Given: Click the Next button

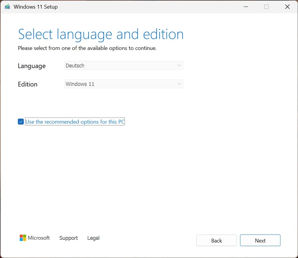Looking at the screenshot, I should click(x=260, y=240).
